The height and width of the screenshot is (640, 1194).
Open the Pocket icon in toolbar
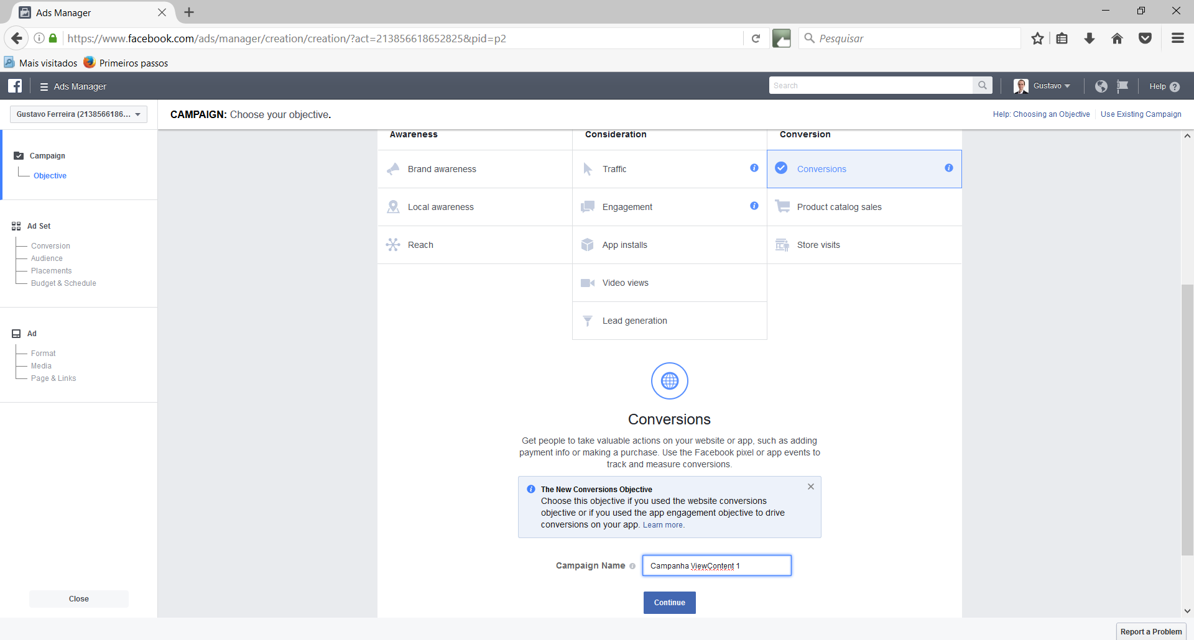point(1145,39)
